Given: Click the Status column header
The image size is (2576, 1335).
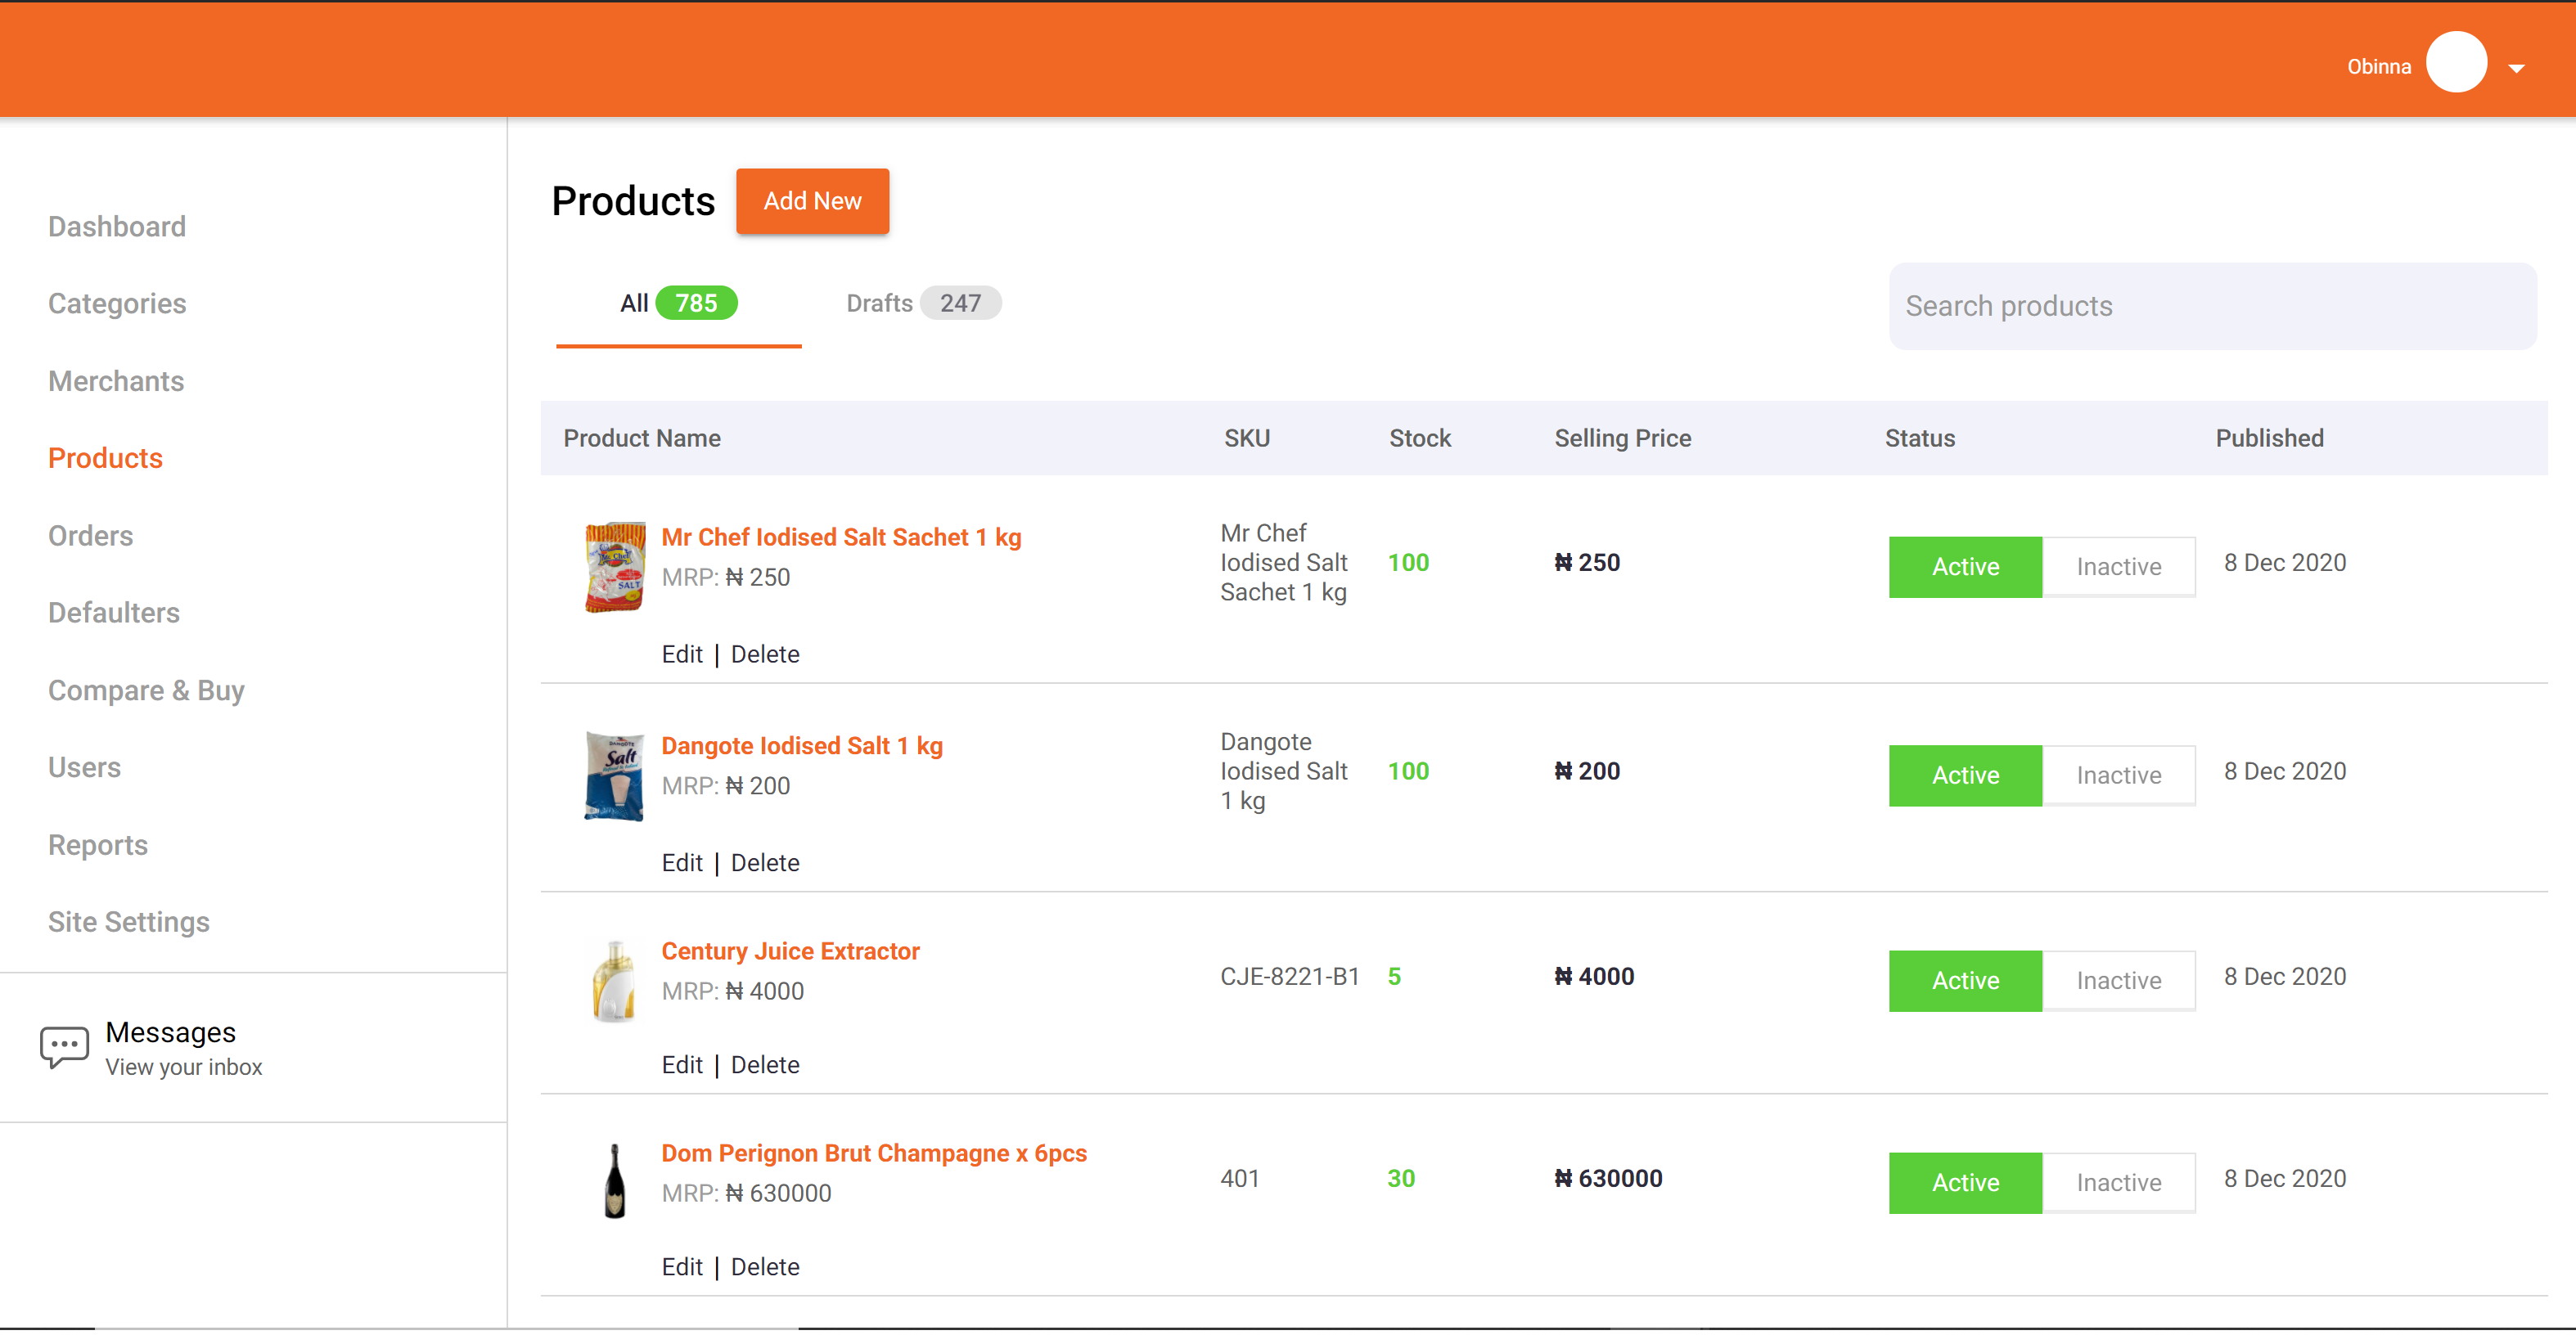Looking at the screenshot, I should (1920, 438).
